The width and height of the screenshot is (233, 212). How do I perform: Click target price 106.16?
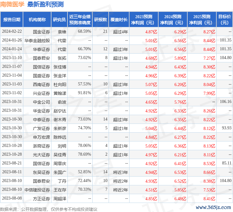[x=225, y=102]
